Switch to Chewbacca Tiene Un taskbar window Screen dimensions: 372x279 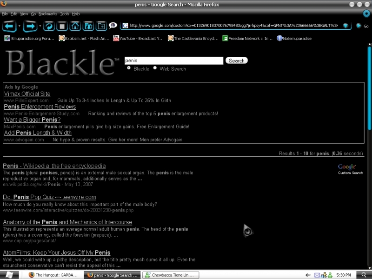point(170,275)
